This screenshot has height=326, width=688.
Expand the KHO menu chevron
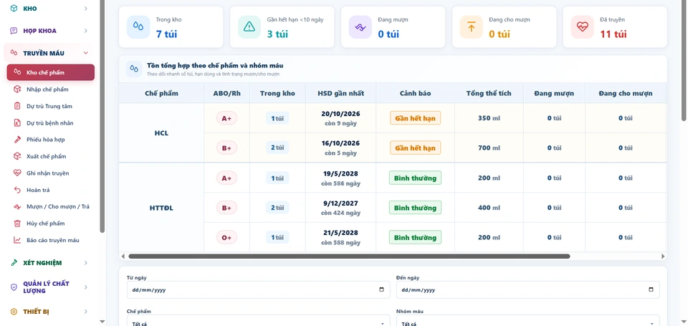pyautogui.click(x=85, y=9)
